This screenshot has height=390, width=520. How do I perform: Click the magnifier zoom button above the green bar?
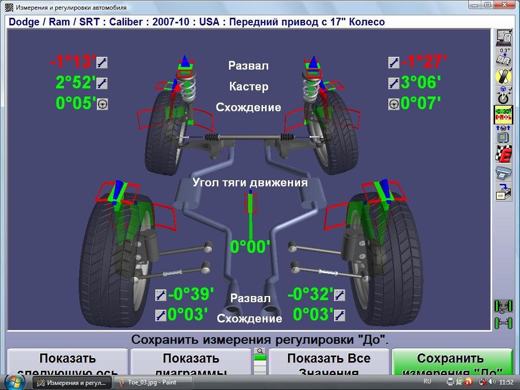point(259,351)
